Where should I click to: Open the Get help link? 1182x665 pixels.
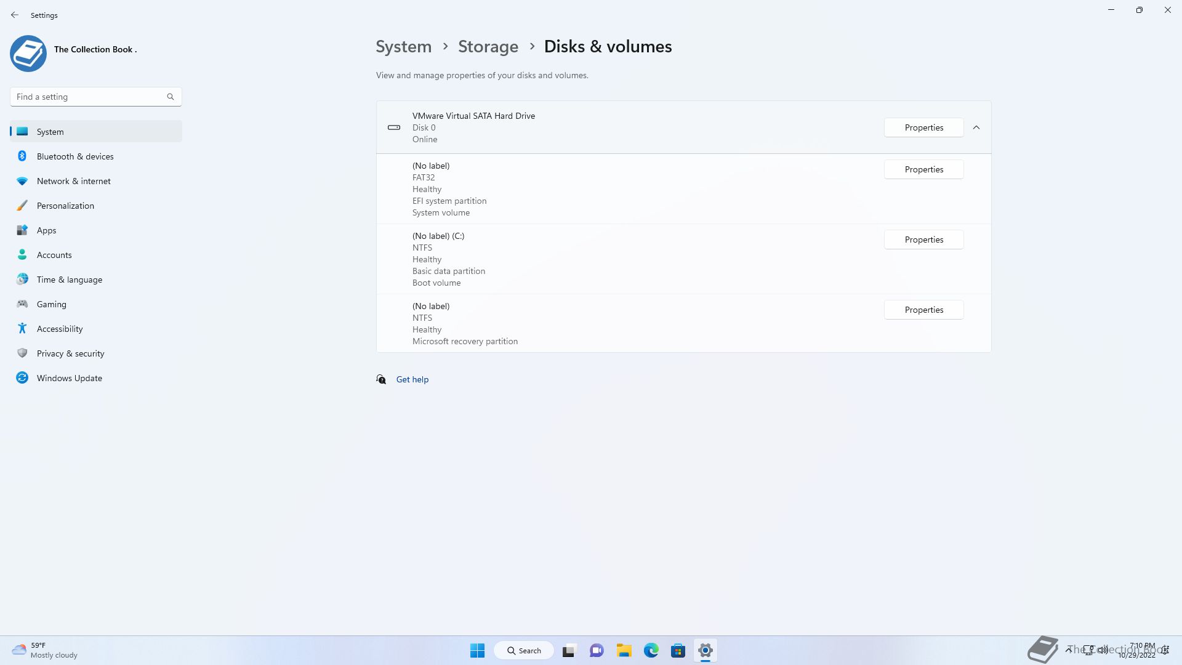point(412,379)
